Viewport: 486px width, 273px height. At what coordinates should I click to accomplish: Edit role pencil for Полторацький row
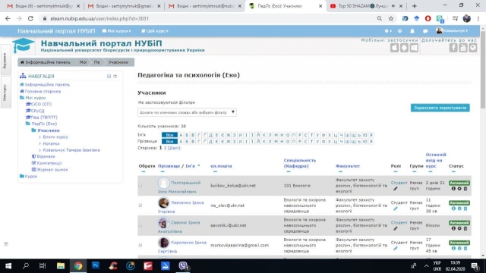[396, 189]
